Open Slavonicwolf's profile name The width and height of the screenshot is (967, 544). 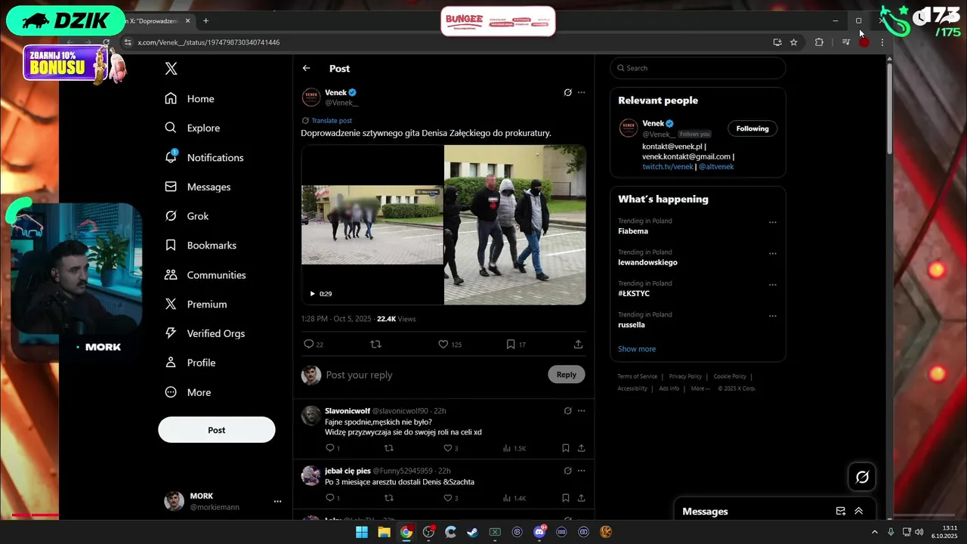coord(348,411)
